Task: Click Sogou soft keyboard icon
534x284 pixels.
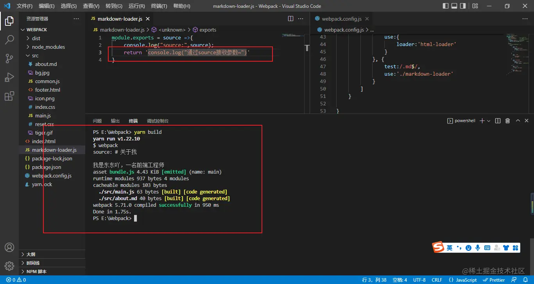Action: 487,248
